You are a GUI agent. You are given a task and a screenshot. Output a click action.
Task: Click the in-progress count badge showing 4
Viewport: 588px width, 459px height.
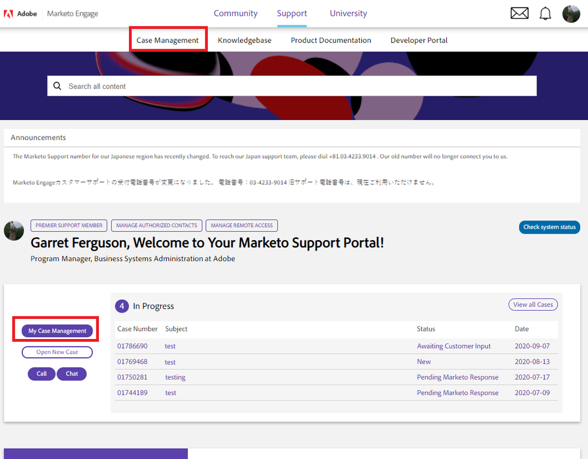pyautogui.click(x=122, y=306)
